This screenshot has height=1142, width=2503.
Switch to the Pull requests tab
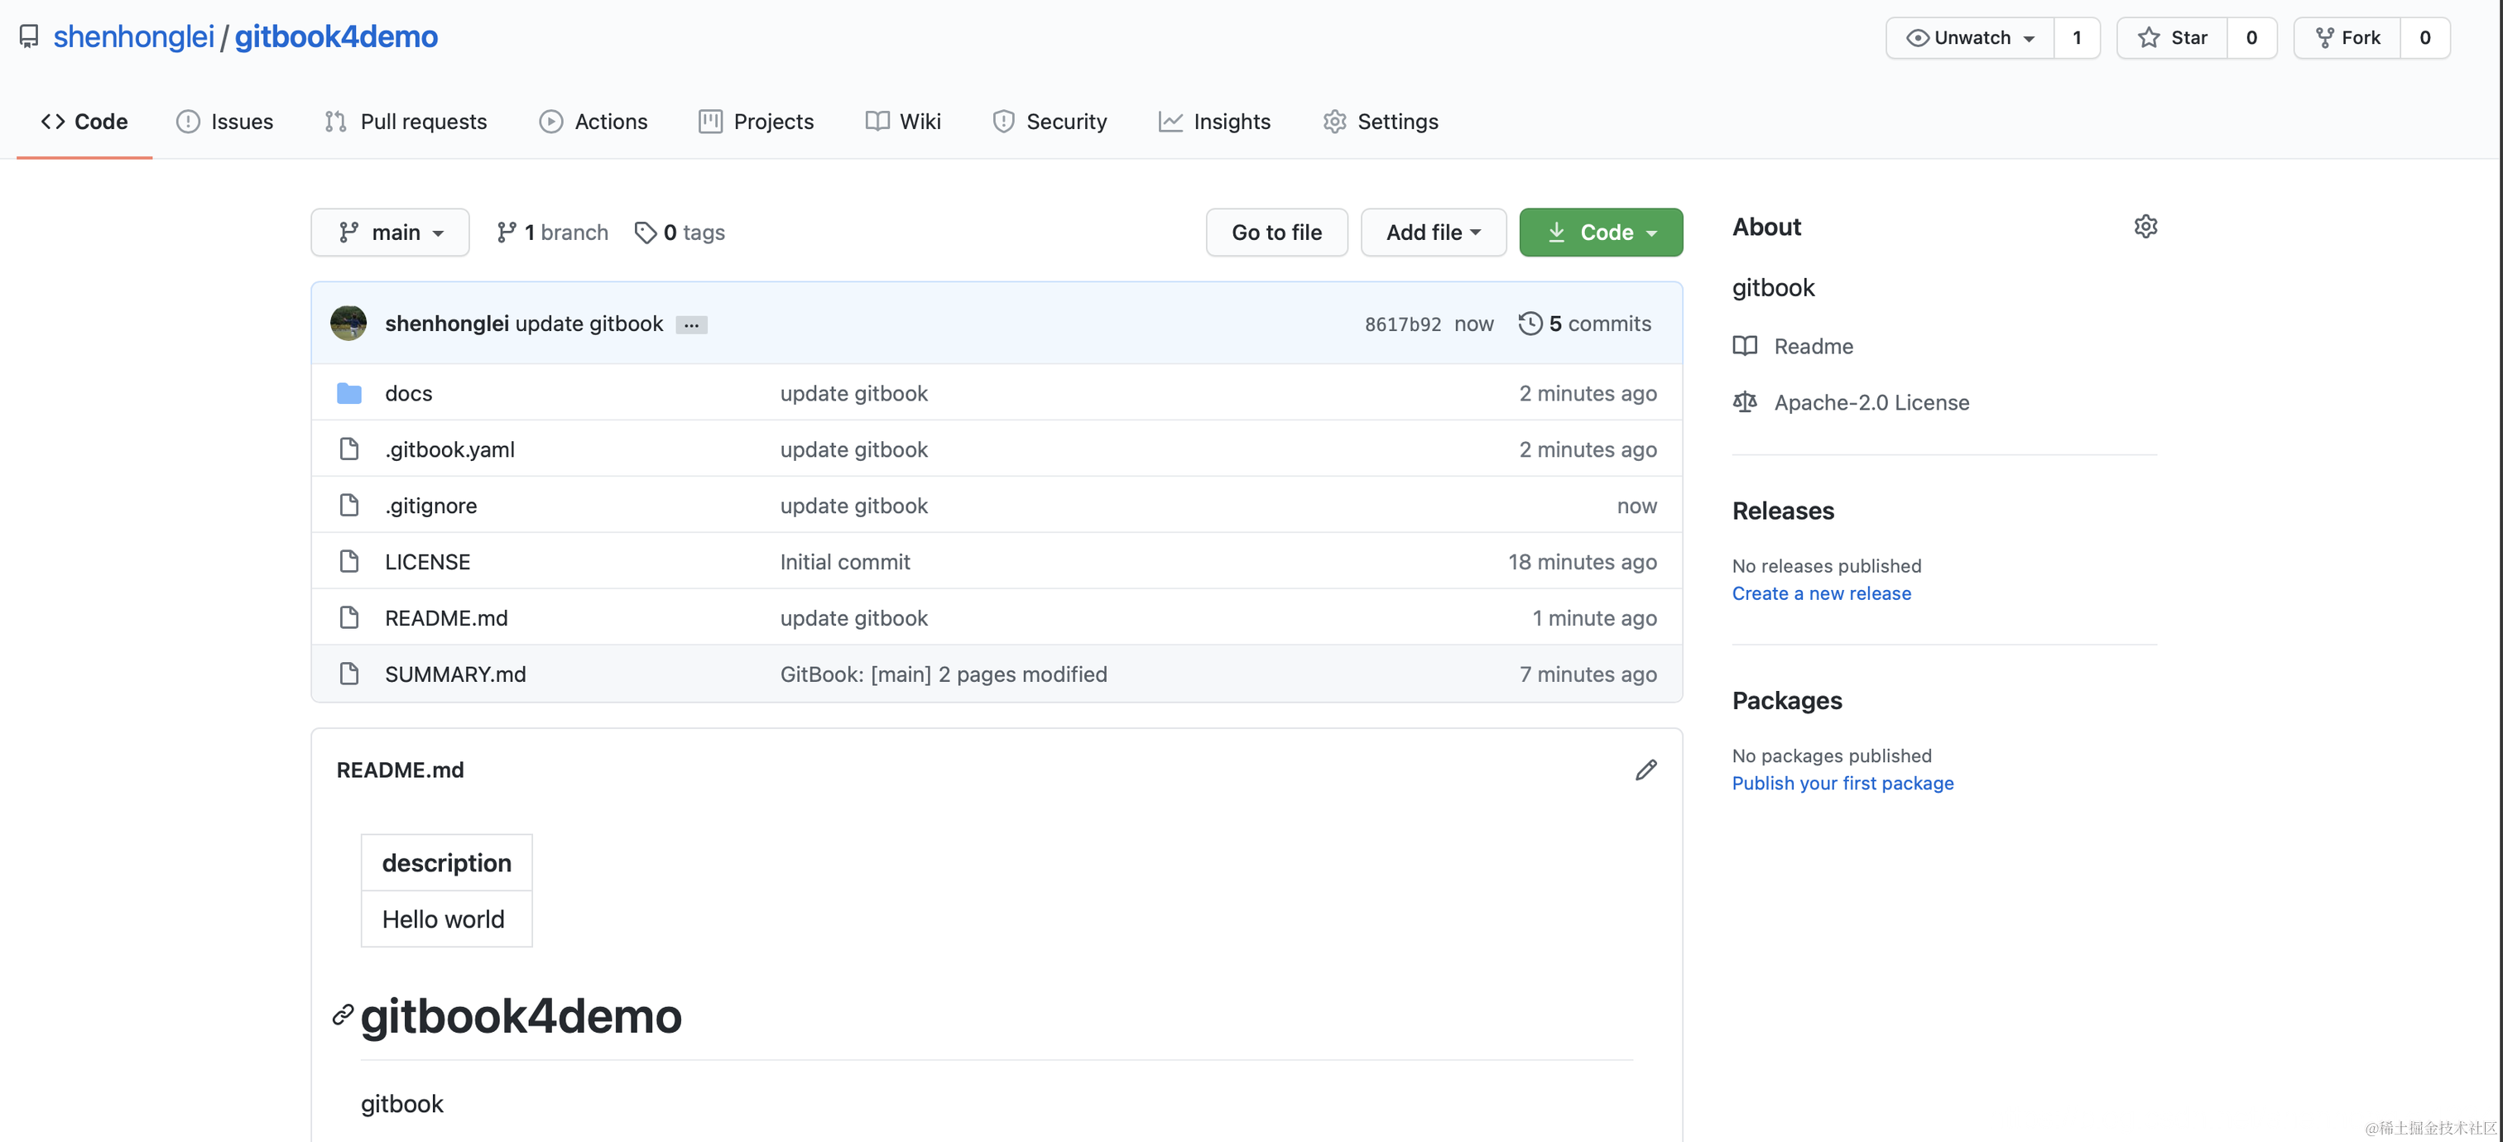[406, 122]
